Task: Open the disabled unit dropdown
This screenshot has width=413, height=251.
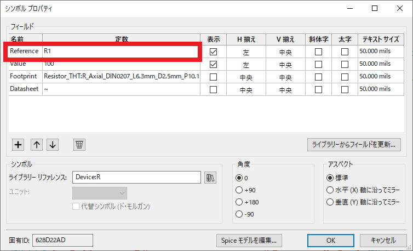Action: click(99, 193)
